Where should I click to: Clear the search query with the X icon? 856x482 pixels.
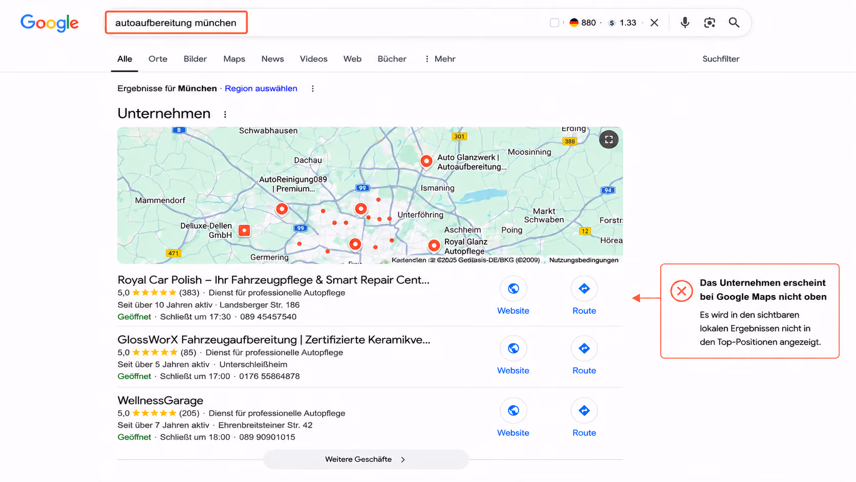tap(654, 23)
